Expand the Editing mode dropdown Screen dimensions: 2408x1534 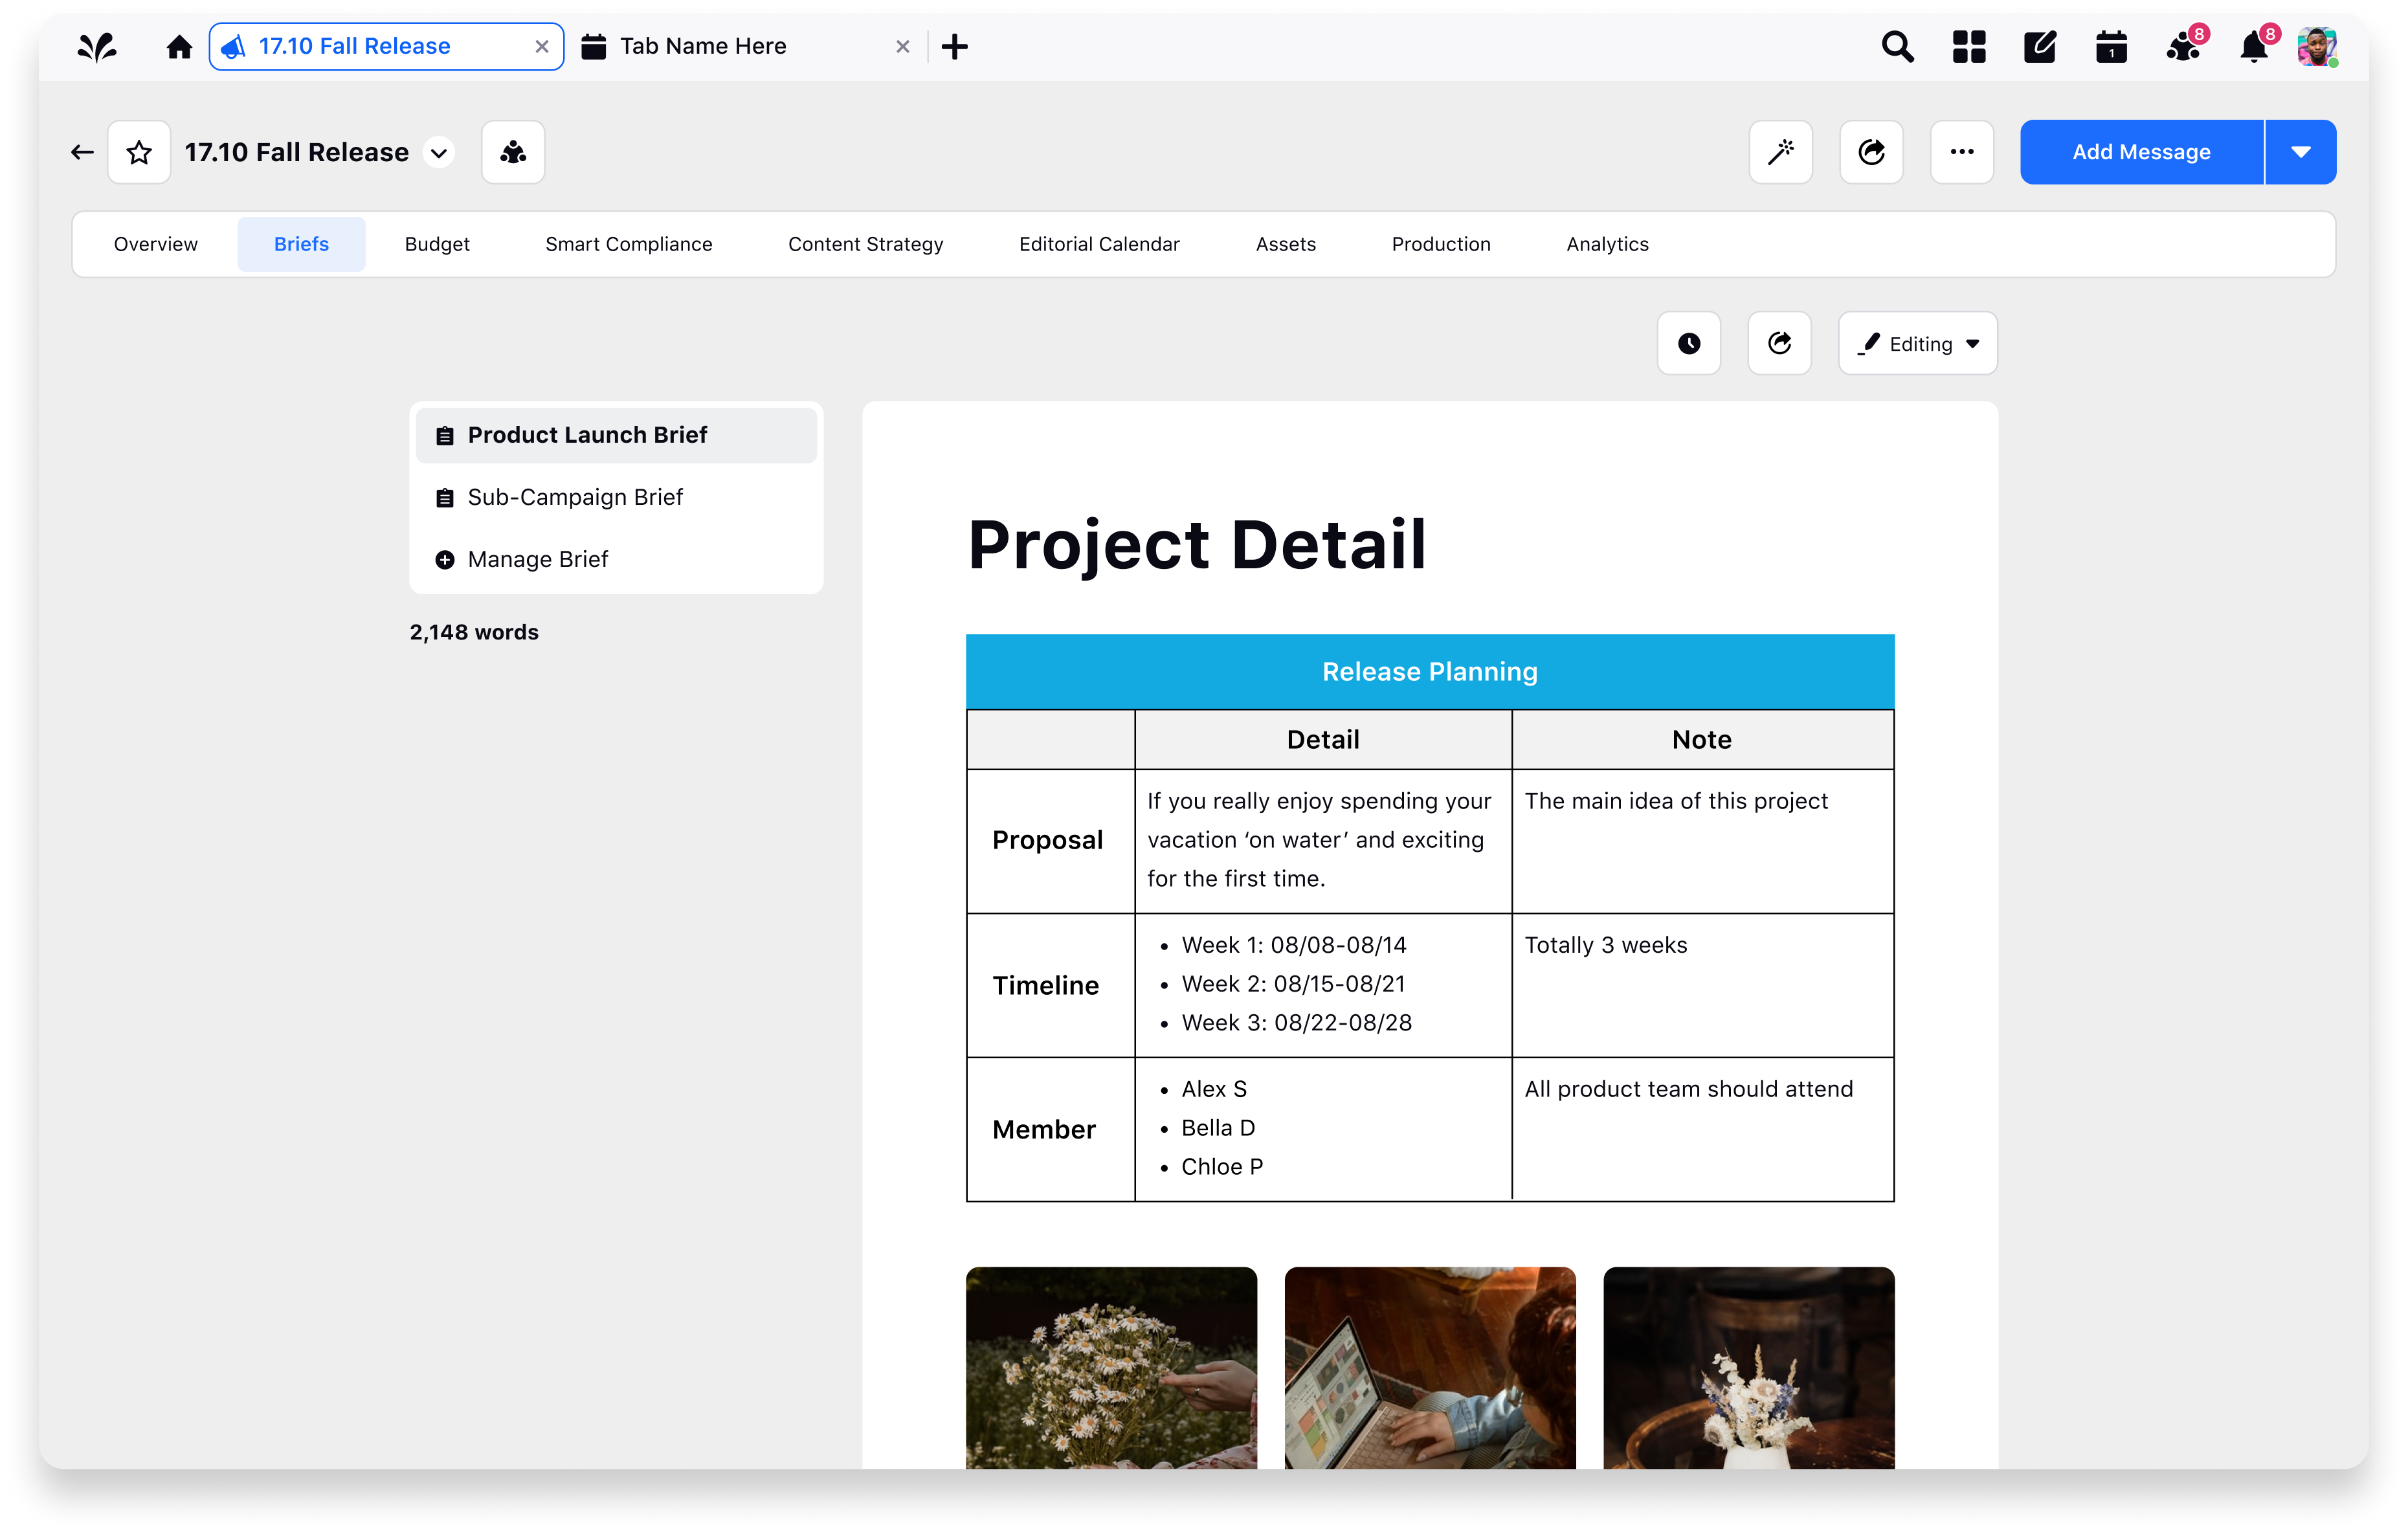1917,343
